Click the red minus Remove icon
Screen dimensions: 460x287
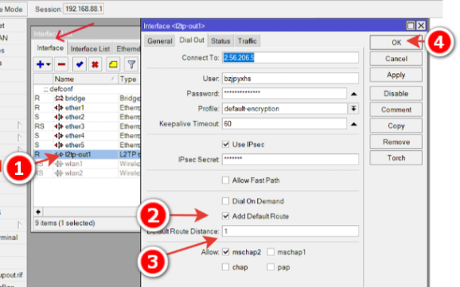(61, 64)
